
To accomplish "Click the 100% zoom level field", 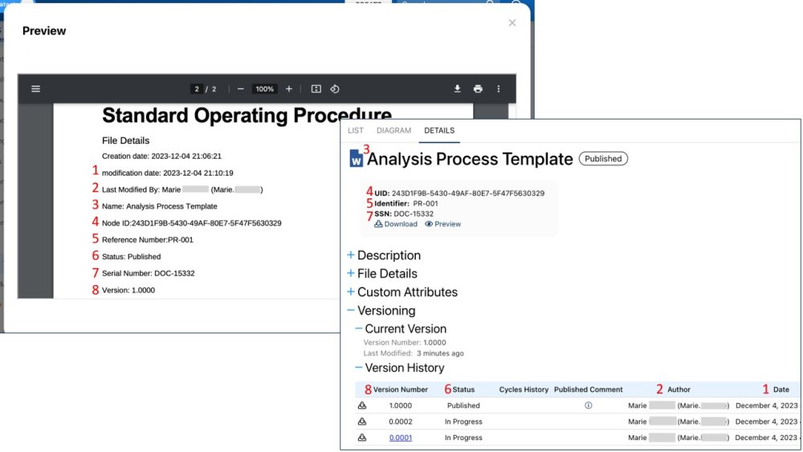I will coord(265,89).
